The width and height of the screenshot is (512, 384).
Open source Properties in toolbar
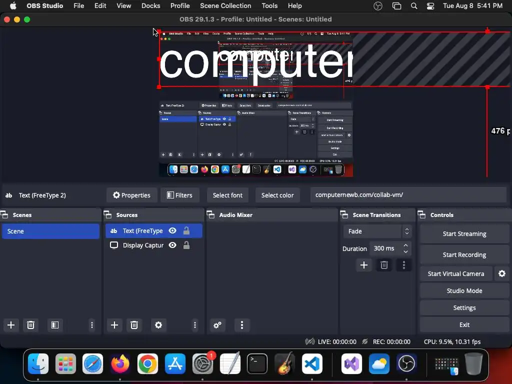click(131, 195)
